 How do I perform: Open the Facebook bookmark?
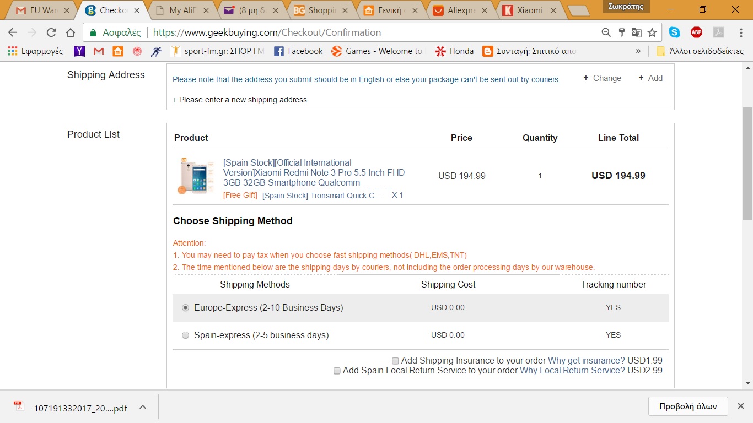click(x=298, y=51)
